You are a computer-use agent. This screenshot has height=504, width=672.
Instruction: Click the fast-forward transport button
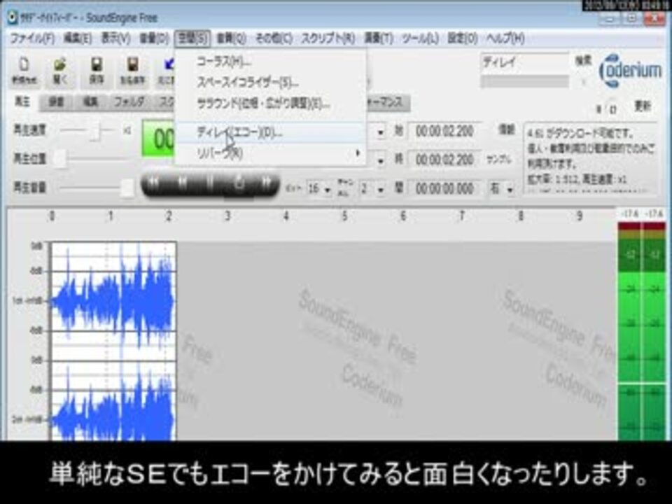[x=266, y=183]
